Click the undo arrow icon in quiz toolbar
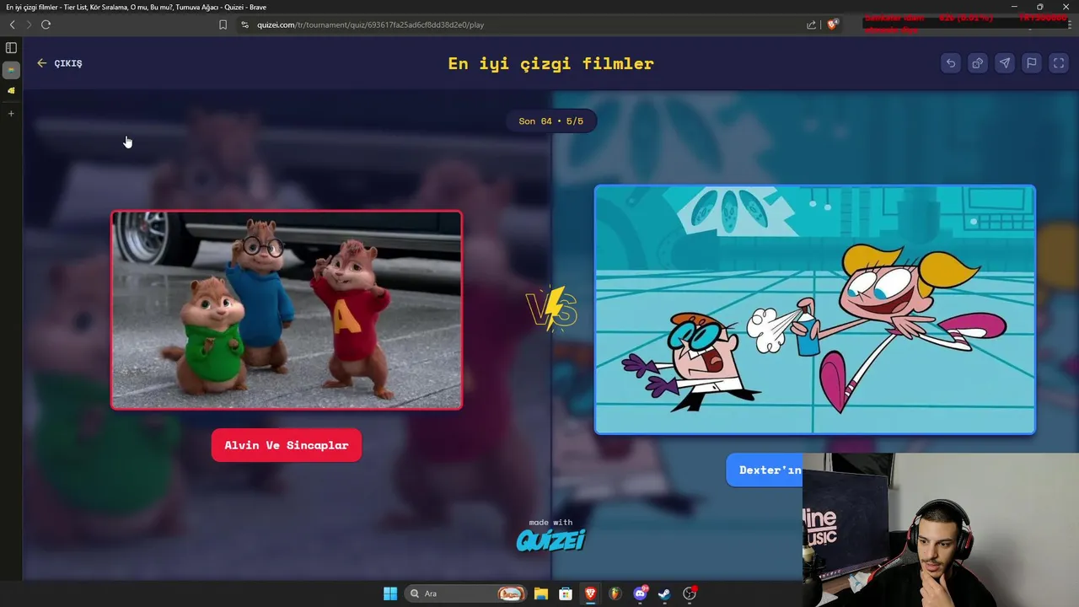The width and height of the screenshot is (1079, 607). pos(951,63)
